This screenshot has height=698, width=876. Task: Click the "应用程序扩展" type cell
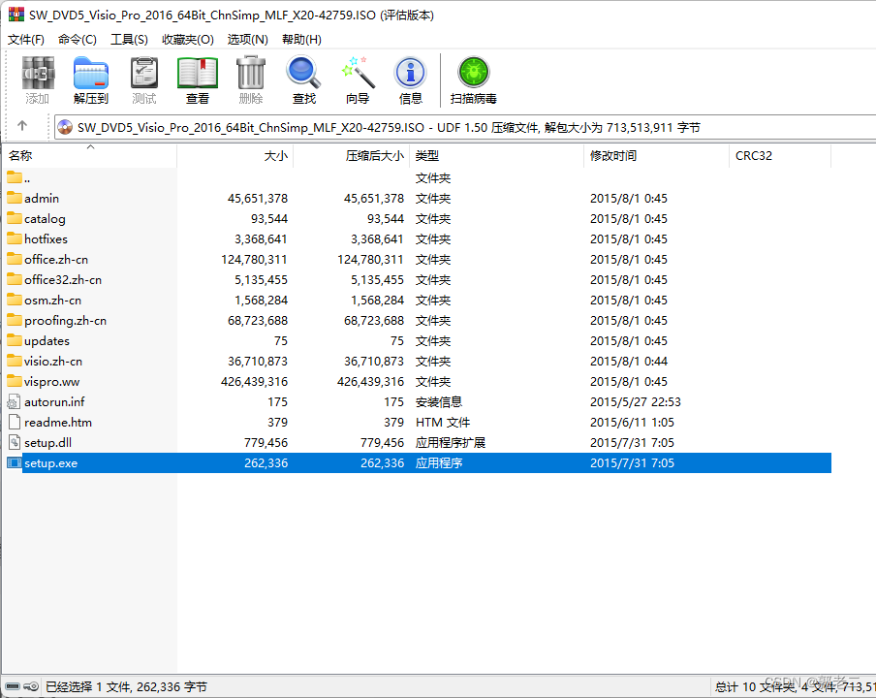coord(451,442)
